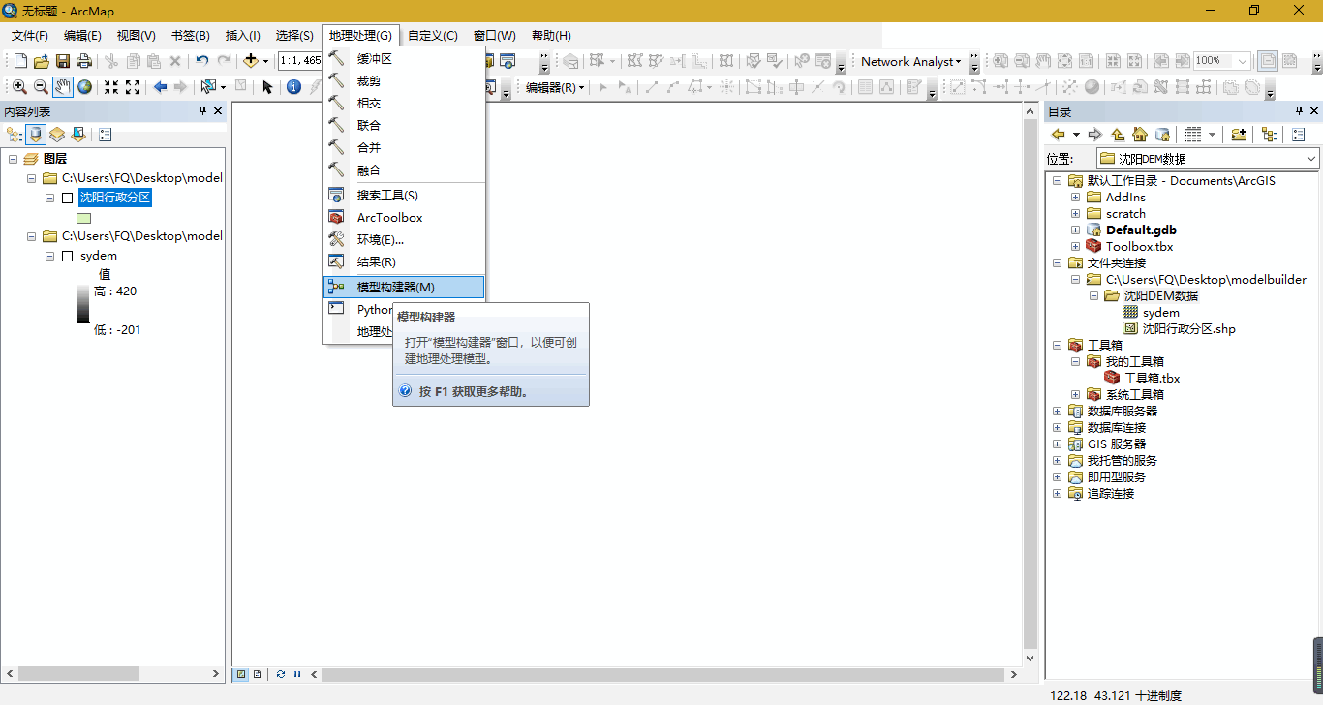Switch to Data View at map bottom
Screen dimensions: 1323x705
(x=241, y=674)
